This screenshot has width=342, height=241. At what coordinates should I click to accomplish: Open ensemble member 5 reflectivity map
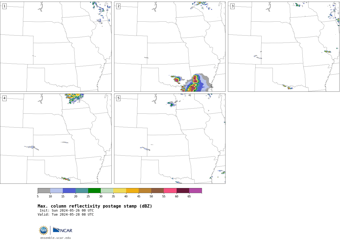click(170, 139)
